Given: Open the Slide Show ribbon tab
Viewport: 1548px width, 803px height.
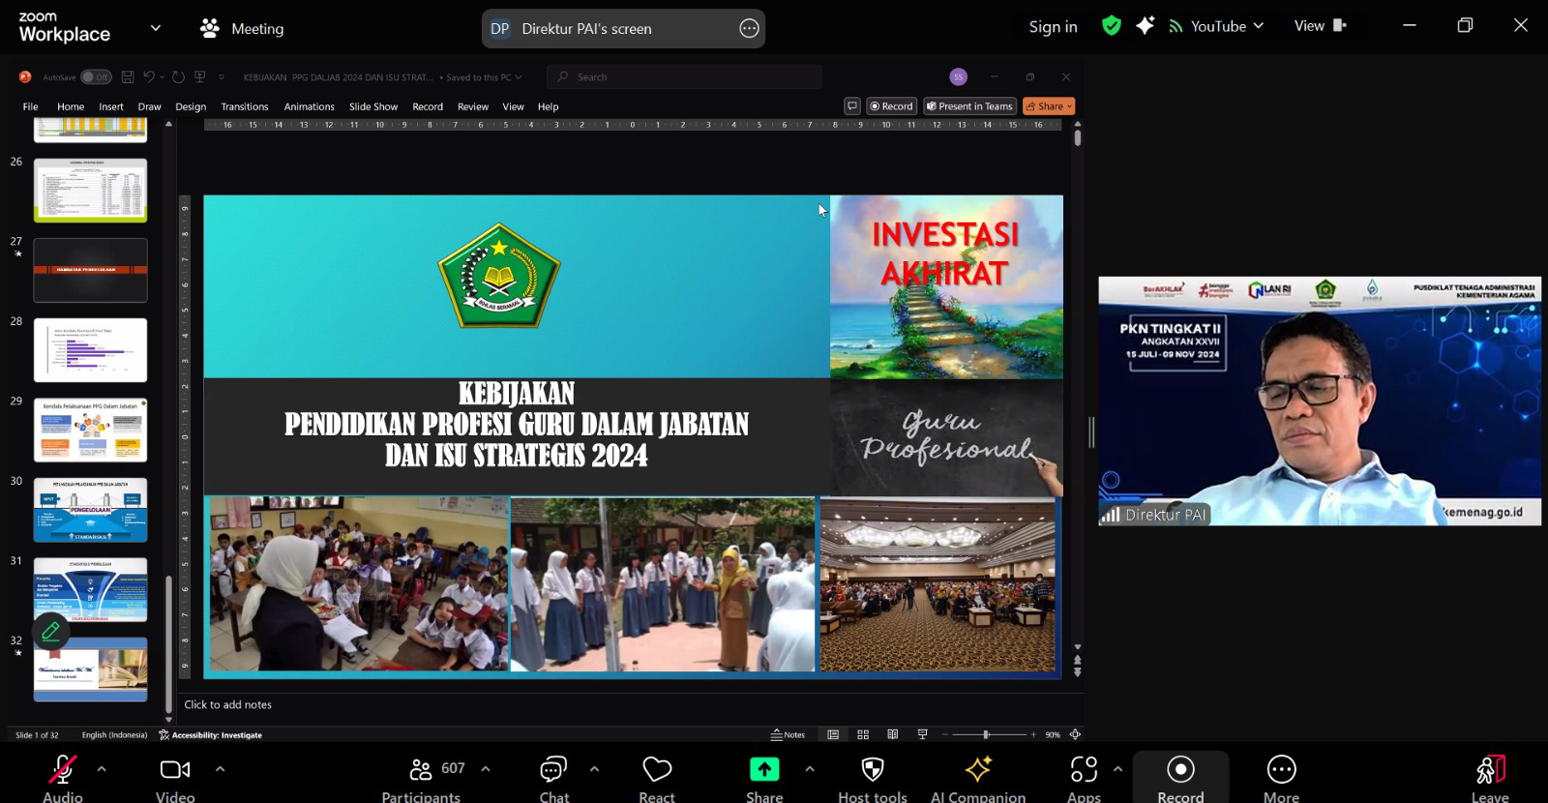Looking at the screenshot, I should pos(372,106).
